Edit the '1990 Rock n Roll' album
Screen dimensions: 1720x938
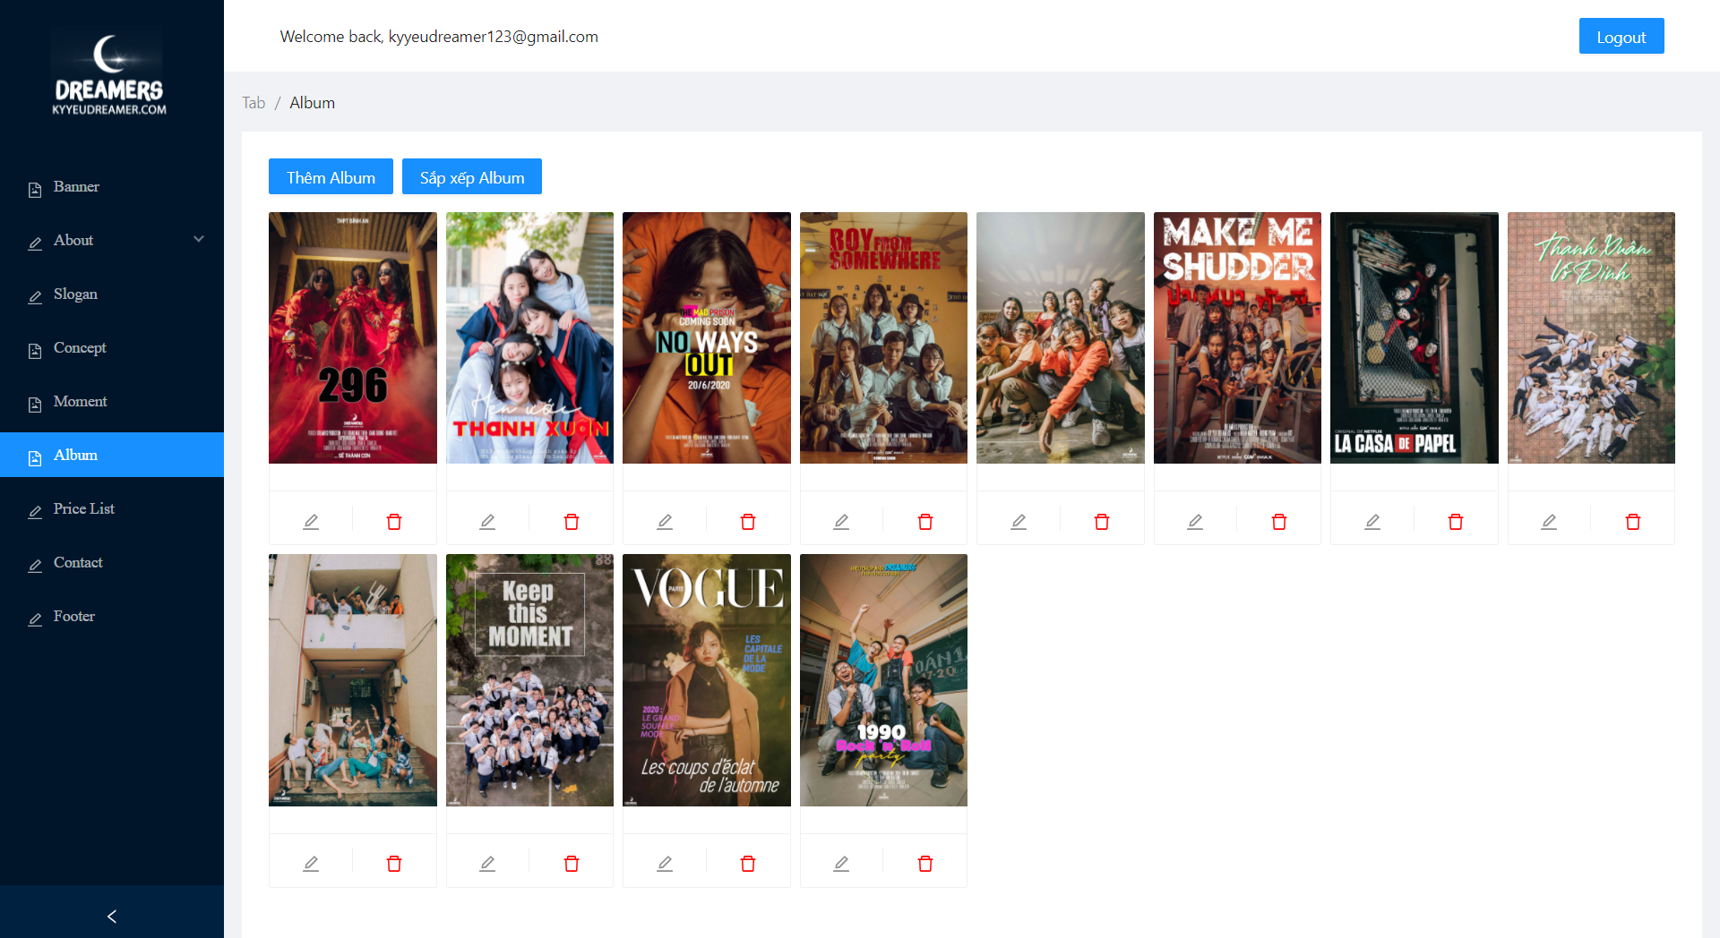click(841, 863)
